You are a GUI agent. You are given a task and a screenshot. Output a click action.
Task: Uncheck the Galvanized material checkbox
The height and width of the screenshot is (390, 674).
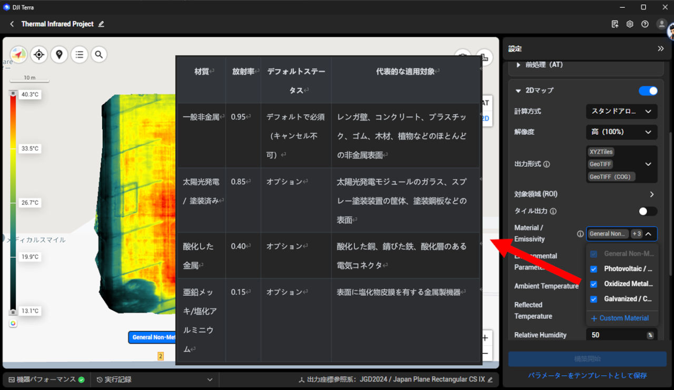(x=593, y=299)
